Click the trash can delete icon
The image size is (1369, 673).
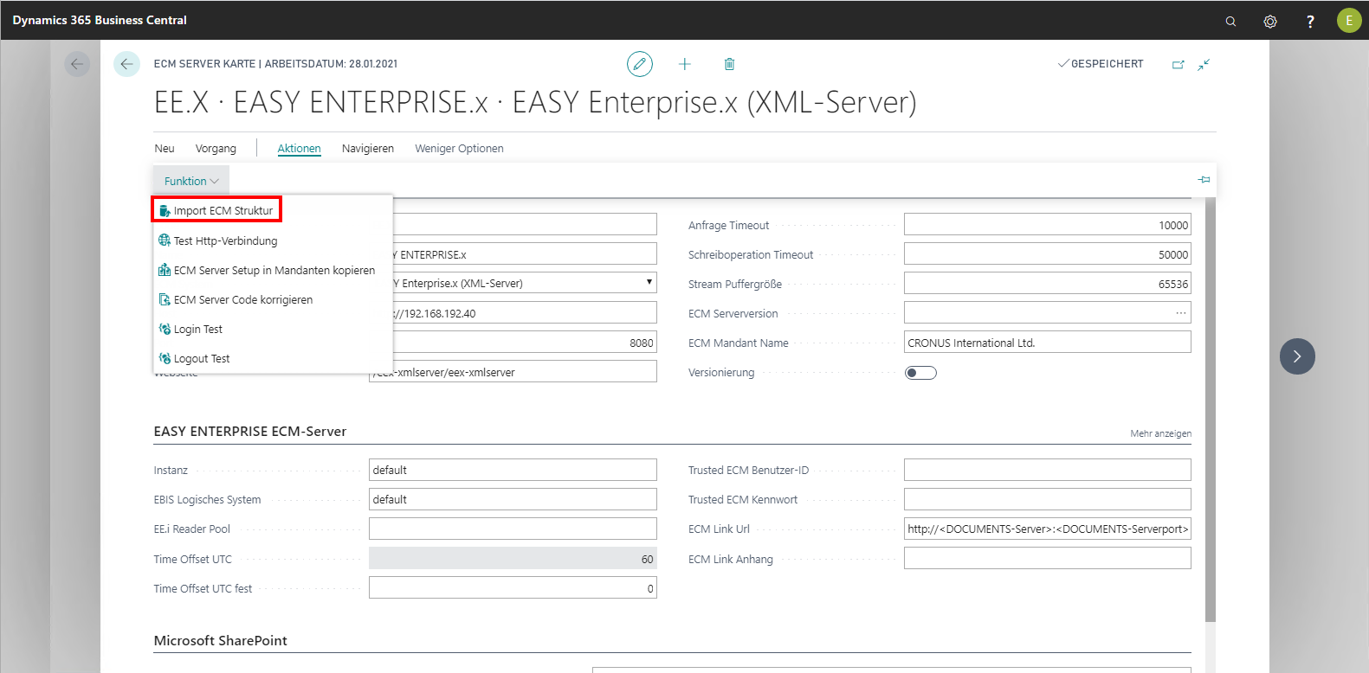coord(729,64)
